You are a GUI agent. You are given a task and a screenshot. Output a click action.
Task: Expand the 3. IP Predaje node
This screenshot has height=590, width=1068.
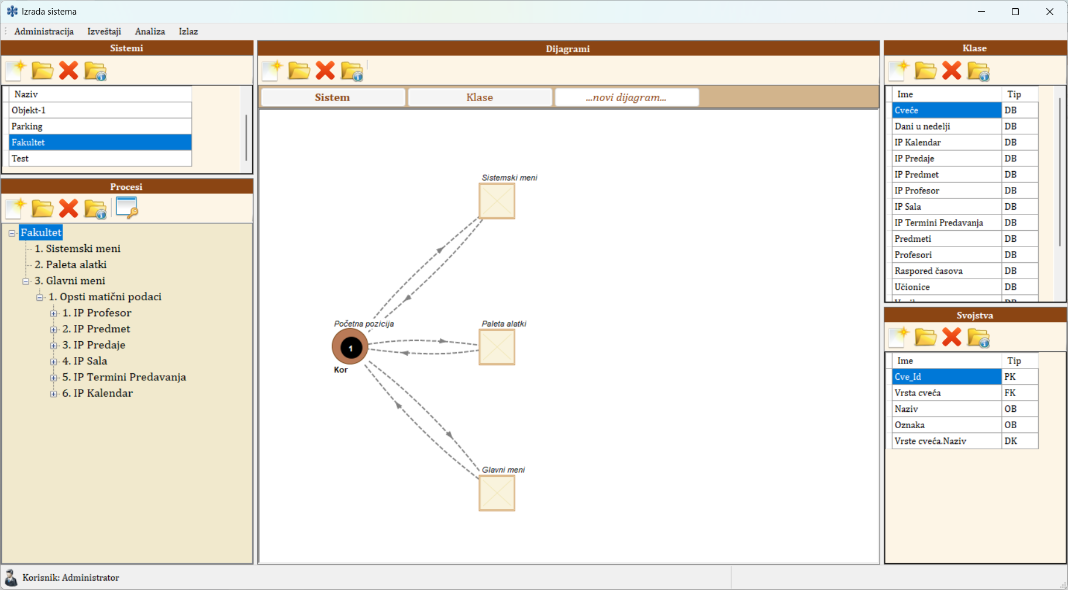click(x=54, y=346)
